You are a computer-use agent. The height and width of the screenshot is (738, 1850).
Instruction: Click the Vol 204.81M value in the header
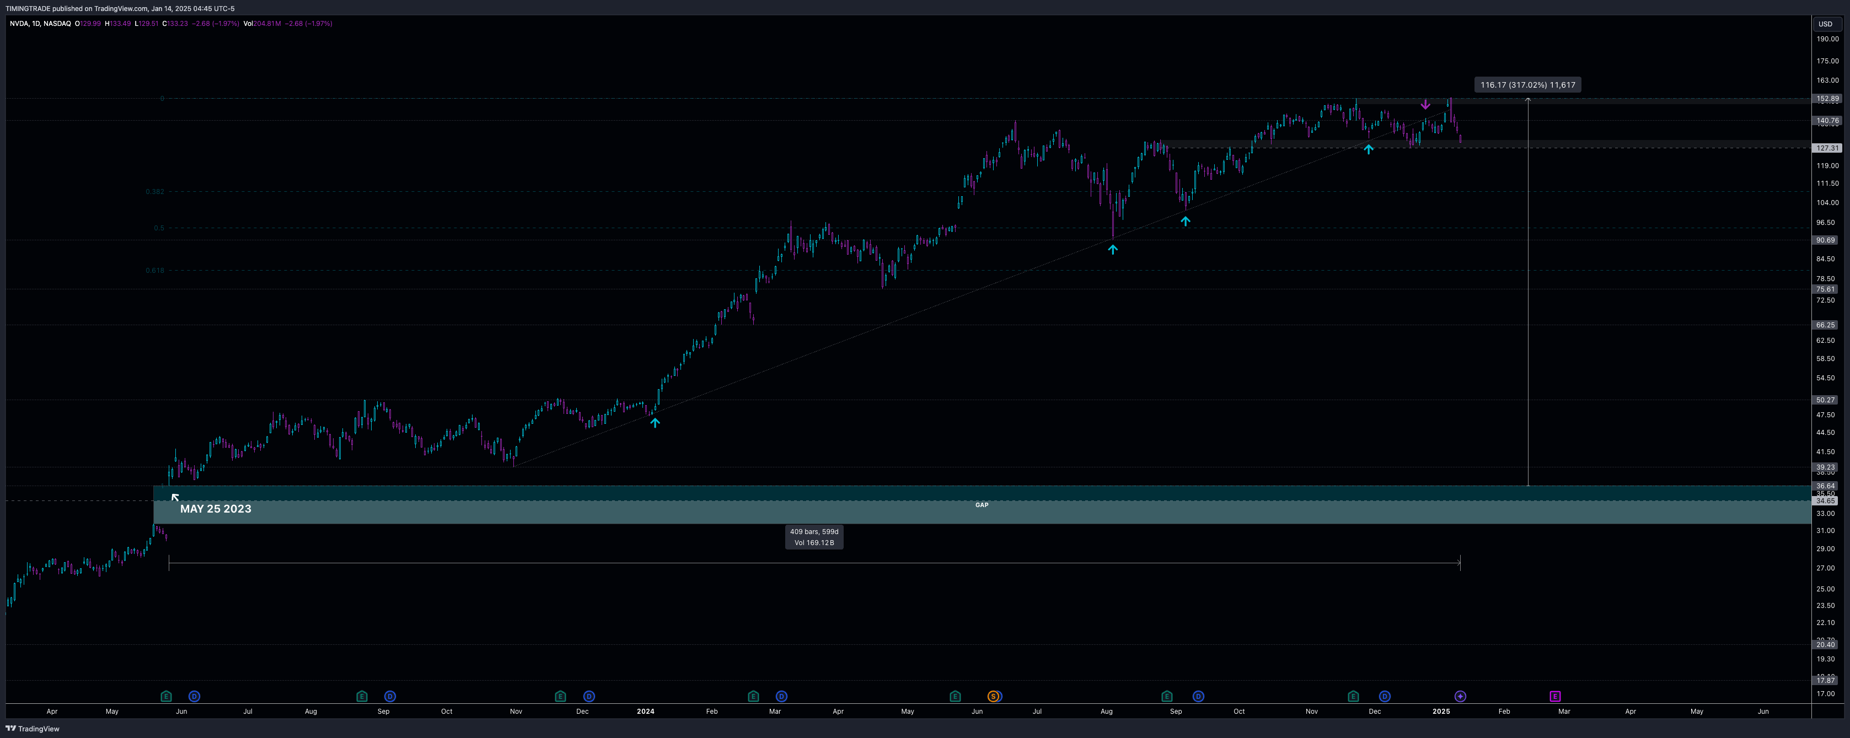pyautogui.click(x=262, y=24)
